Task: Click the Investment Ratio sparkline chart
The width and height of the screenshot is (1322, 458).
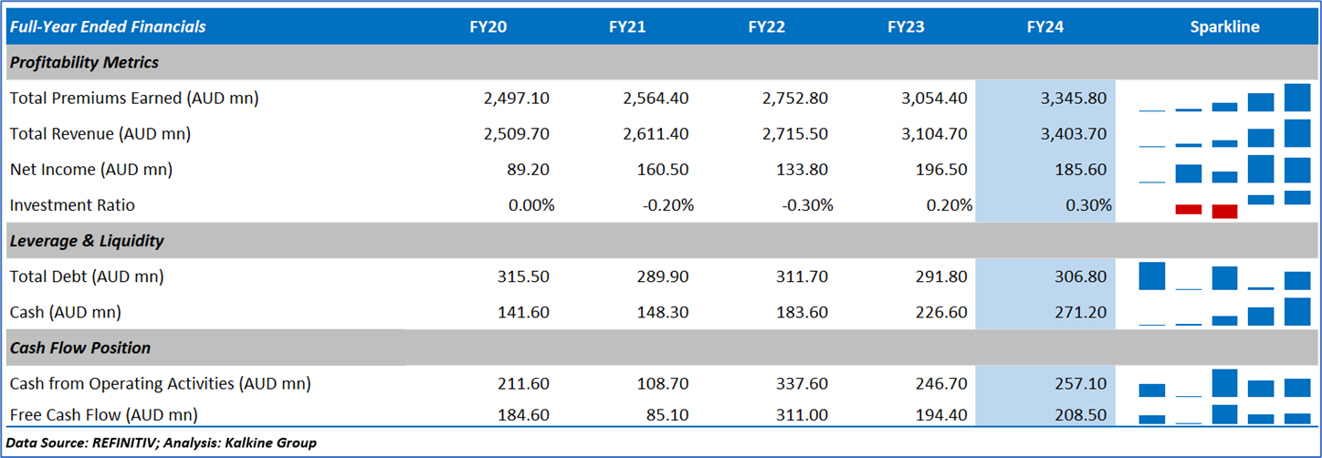Action: [1224, 204]
